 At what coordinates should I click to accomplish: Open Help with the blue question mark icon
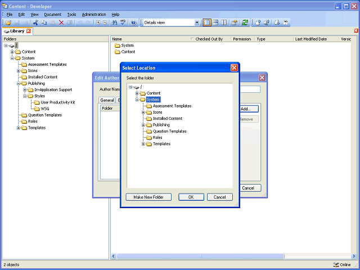134,22
